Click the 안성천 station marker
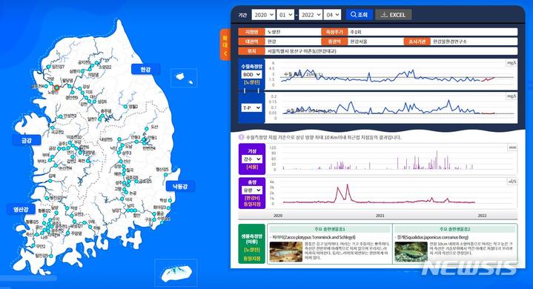Screen dimensions: 533x289 click(61, 116)
